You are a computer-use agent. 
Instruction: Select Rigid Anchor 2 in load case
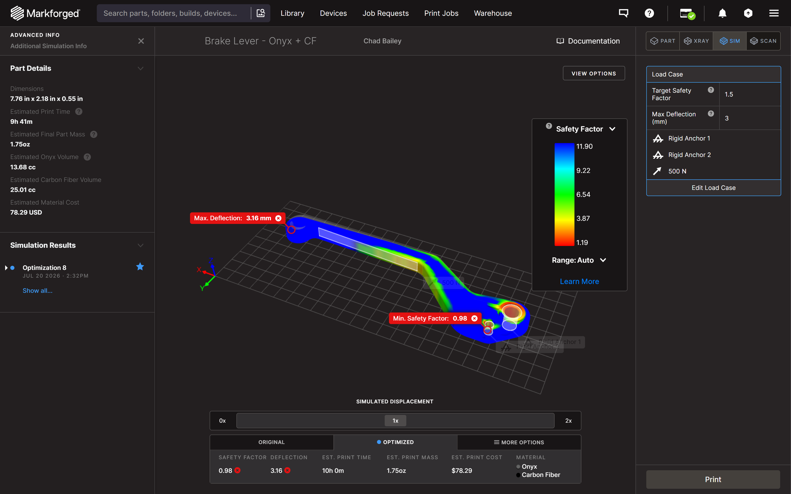tap(713, 155)
